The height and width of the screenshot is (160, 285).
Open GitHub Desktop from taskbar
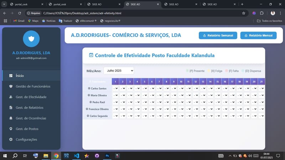97,156
